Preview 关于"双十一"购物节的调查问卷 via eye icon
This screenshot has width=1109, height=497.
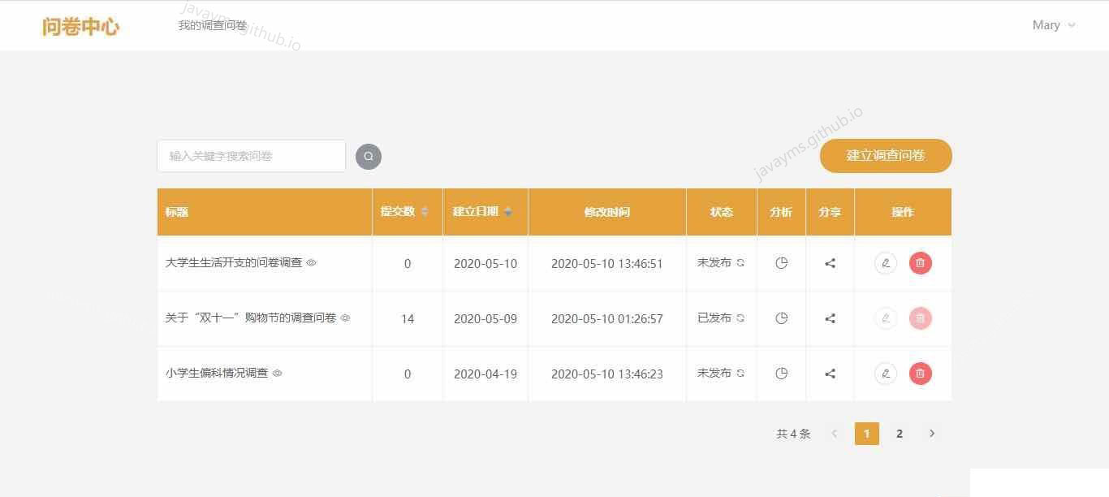346,318
